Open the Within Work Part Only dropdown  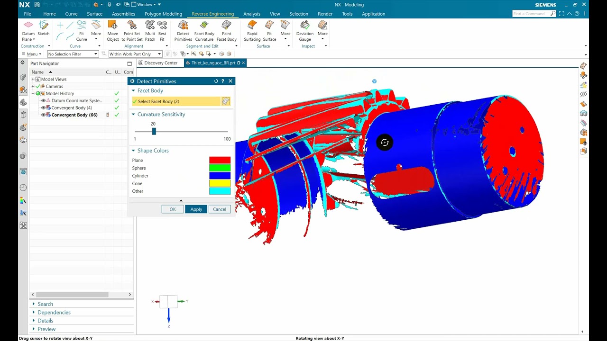(x=136, y=54)
